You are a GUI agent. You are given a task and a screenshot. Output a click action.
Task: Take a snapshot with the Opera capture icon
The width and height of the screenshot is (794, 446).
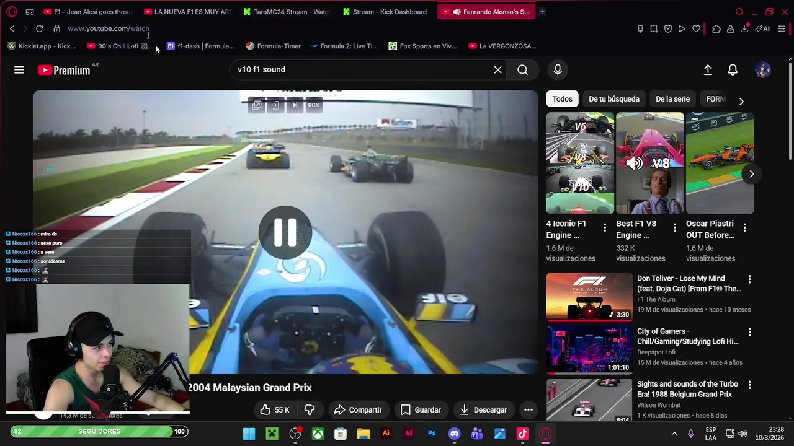(x=654, y=28)
